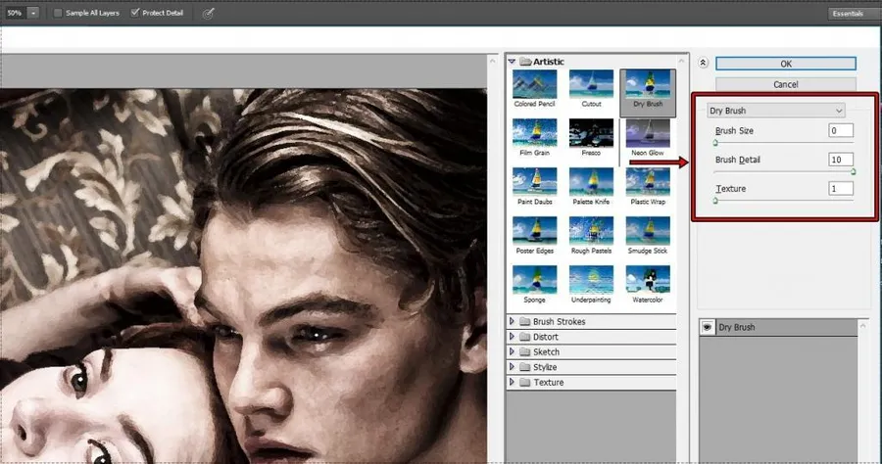
Task: Expand the Texture folder
Action: pos(512,382)
